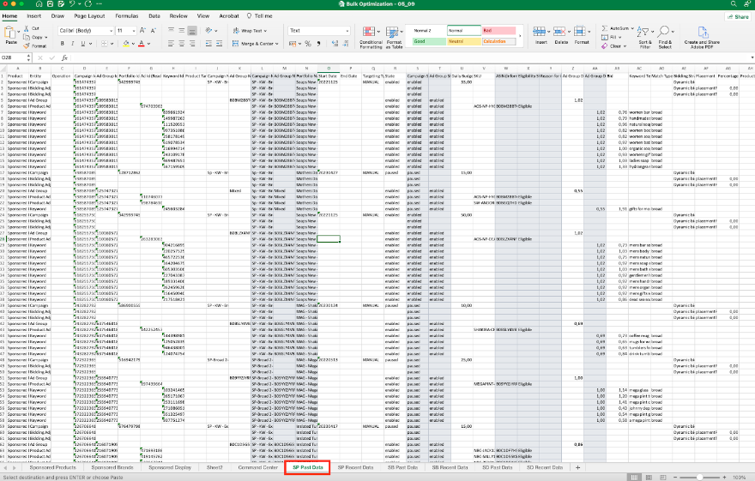Click the Copy button
The width and height of the screenshot is (755, 481).
33,37
